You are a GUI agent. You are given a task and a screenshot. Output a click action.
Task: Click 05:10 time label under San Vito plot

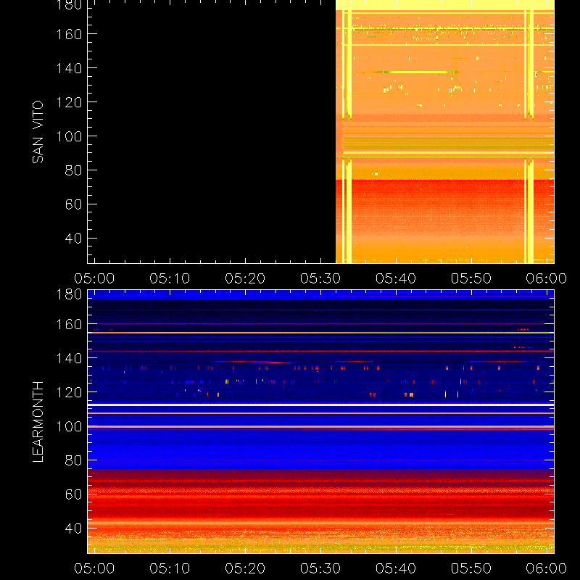point(170,278)
